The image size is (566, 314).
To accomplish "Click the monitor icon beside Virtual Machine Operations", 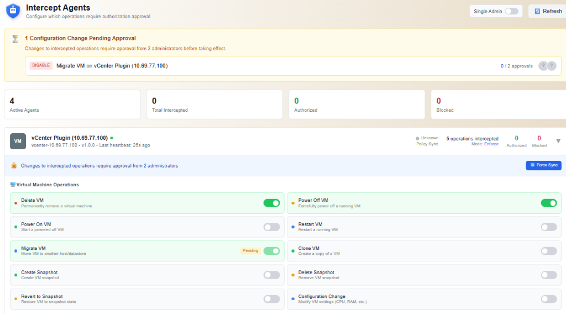I will (x=13, y=185).
